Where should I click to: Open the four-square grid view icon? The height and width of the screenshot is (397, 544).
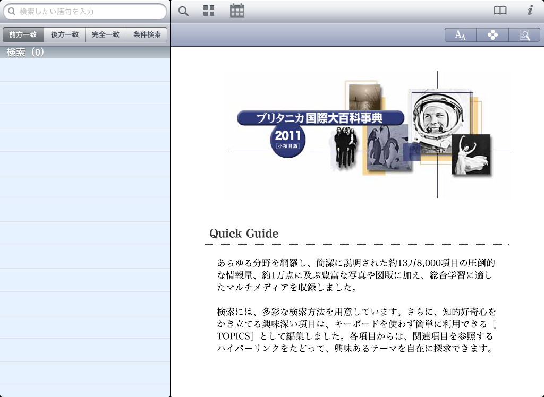coord(209,11)
